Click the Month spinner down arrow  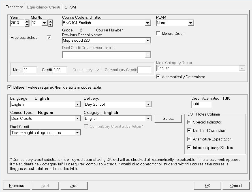click(50, 25)
